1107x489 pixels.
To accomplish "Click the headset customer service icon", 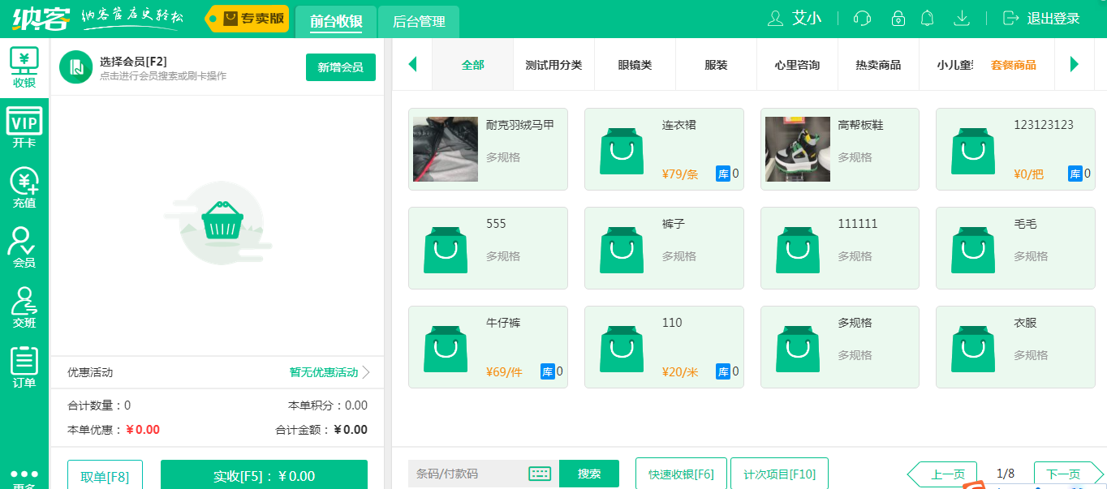I will click(x=860, y=18).
